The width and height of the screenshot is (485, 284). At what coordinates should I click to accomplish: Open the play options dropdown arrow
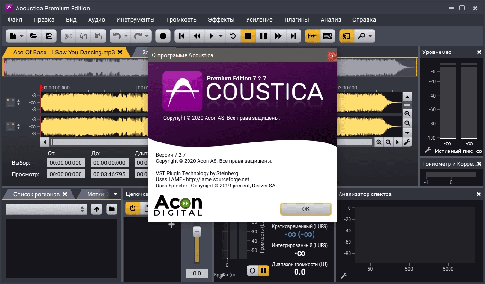point(221,36)
